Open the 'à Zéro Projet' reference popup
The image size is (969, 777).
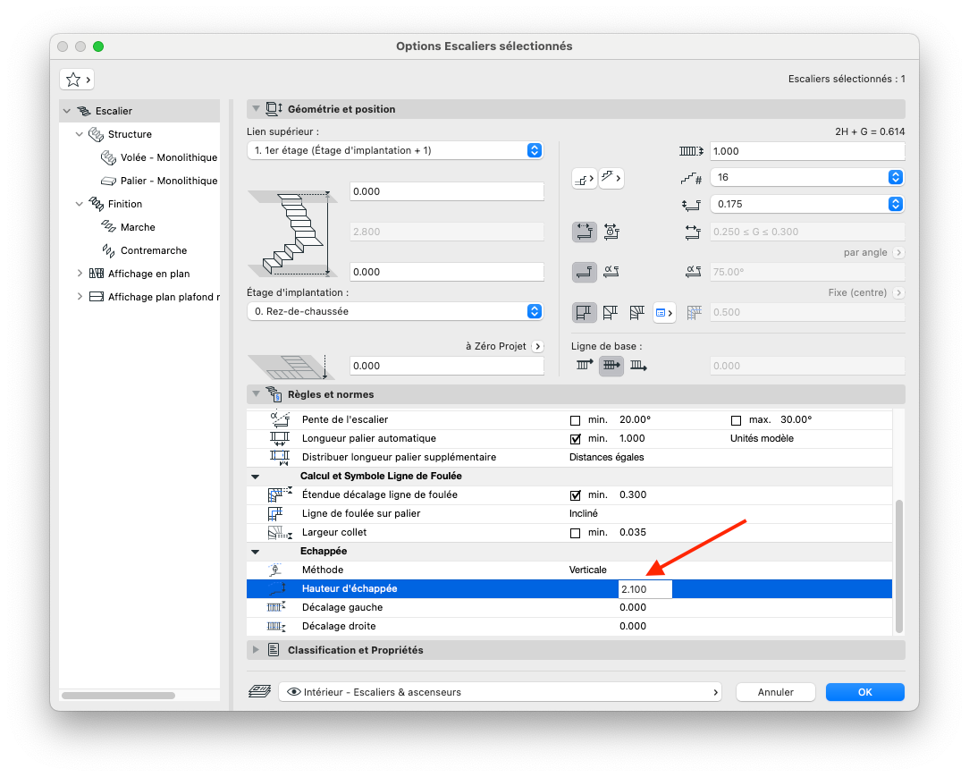click(x=537, y=347)
